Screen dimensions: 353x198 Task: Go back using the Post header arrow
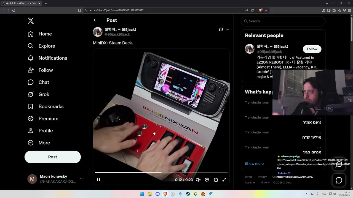click(x=95, y=20)
